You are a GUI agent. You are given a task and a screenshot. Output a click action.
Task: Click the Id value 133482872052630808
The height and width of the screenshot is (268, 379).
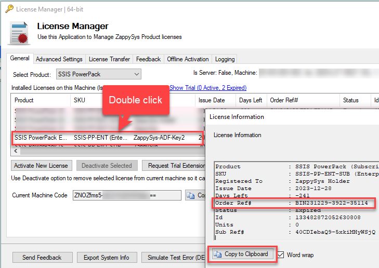(x=328, y=217)
